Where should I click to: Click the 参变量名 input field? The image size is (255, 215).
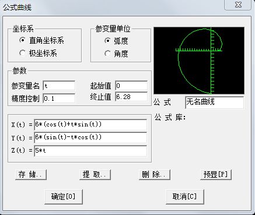coord(59,86)
